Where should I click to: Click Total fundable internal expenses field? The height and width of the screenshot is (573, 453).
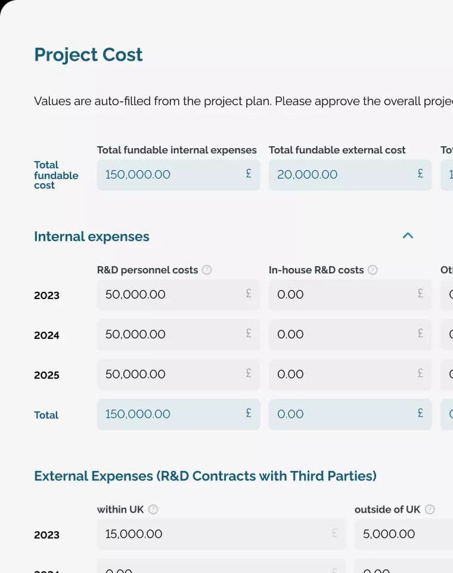pos(178,175)
